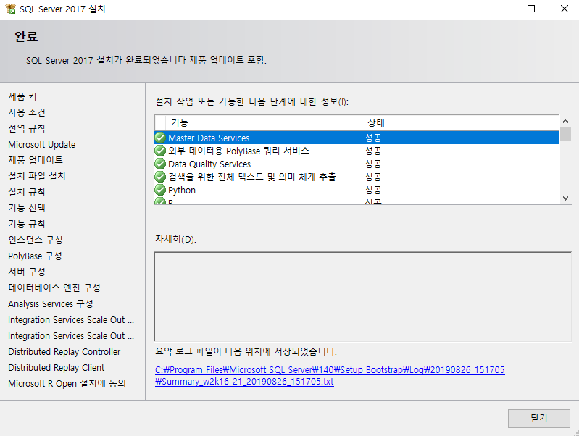Click the 닫기 button
Screen dimensions: 579x436
point(538,419)
